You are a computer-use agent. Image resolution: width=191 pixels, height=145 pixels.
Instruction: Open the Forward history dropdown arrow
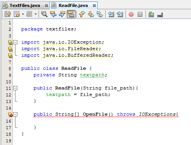click(35, 14)
